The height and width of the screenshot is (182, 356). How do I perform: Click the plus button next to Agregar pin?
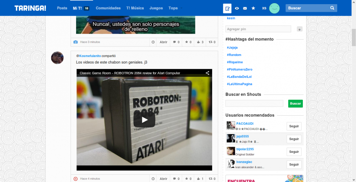299,29
